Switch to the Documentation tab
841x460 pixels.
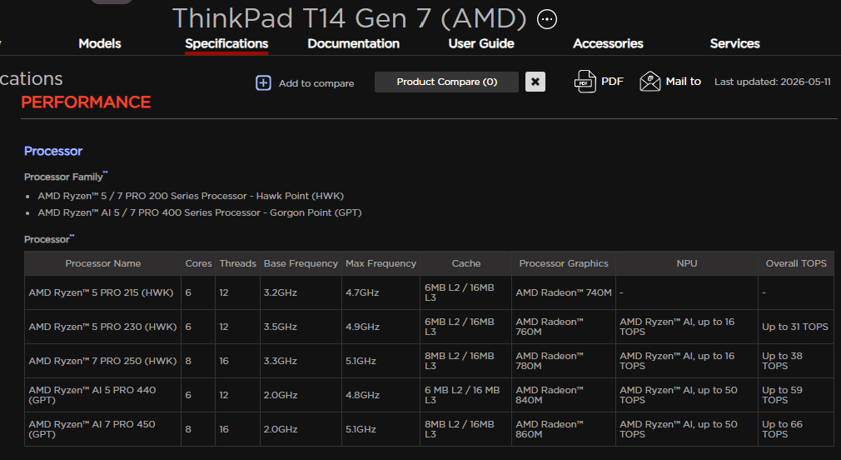tap(353, 43)
